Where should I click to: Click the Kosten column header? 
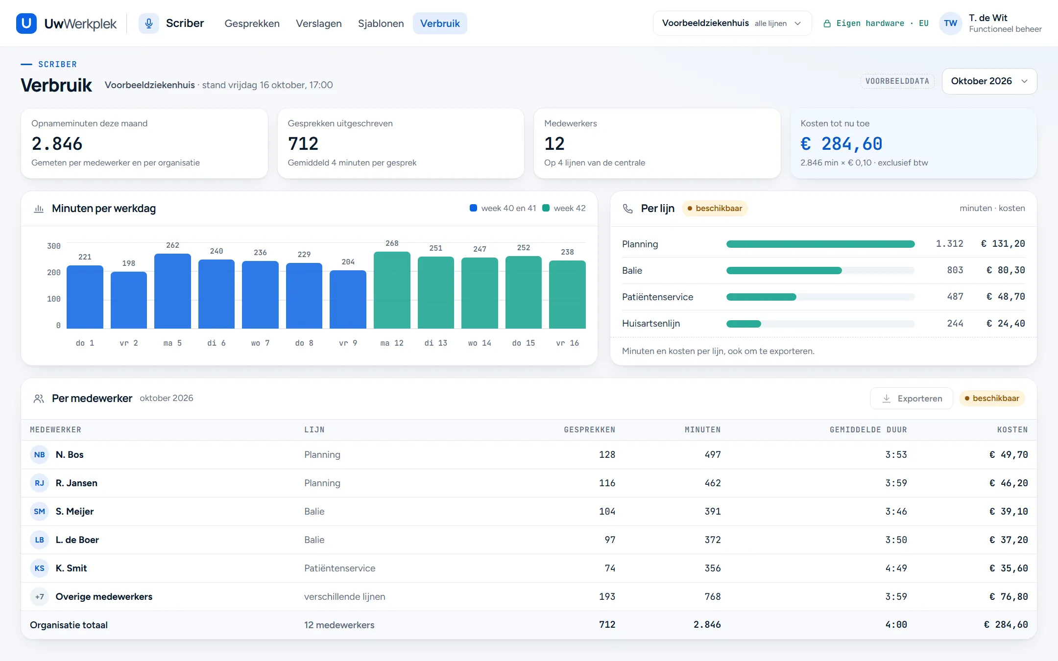tap(1012, 430)
